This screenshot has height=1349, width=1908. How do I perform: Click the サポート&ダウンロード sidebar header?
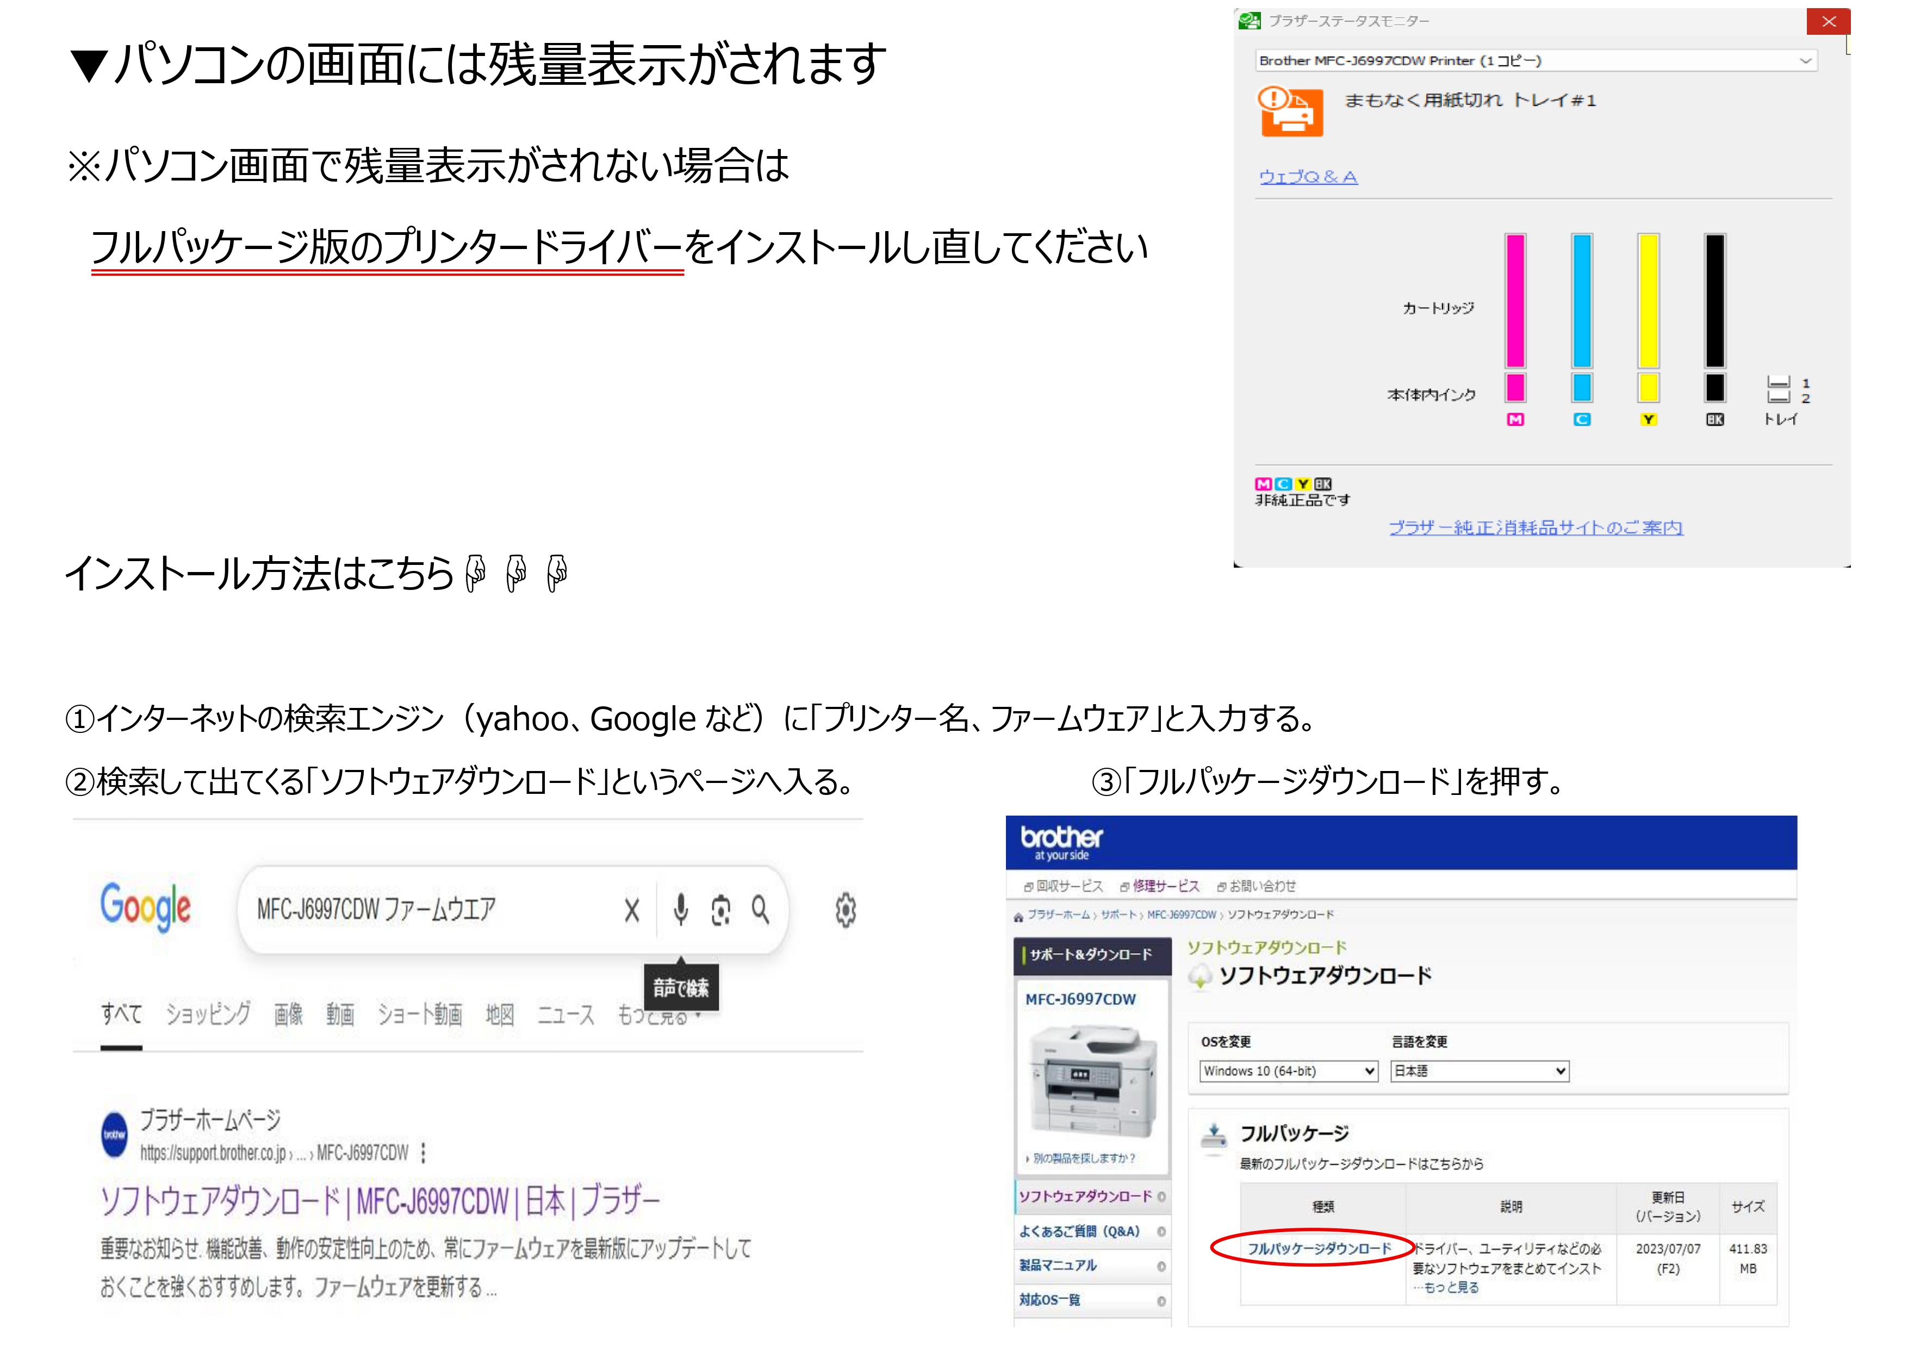1092,955
